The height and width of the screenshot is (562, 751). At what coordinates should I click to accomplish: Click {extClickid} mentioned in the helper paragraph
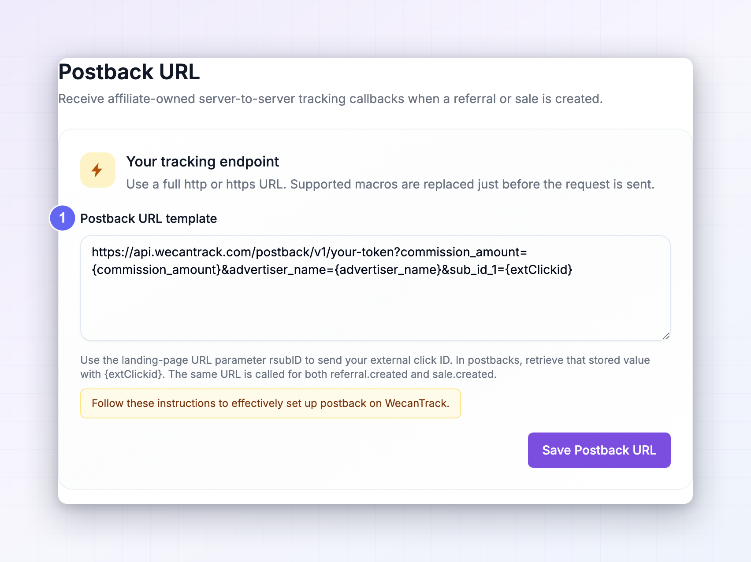133,374
